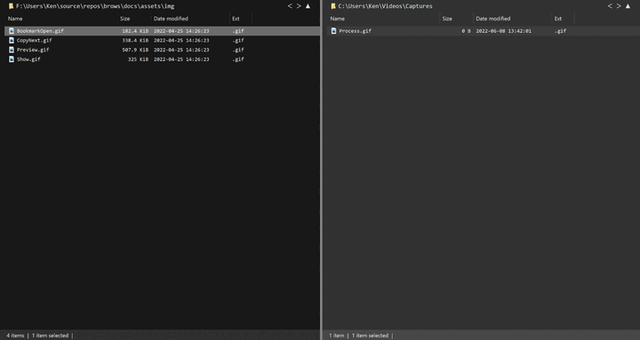Screen dimensions: 640x340
Task: Sort Captures pane by Date modified
Action: (493, 19)
